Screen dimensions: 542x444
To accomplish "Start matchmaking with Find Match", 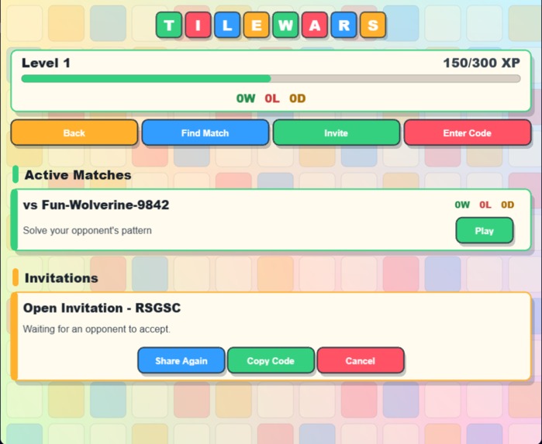I will click(205, 133).
